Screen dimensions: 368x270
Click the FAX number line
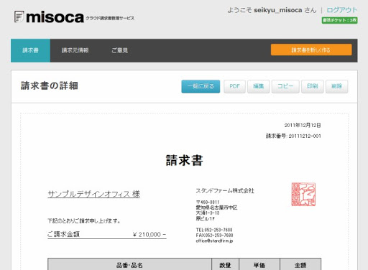tap(214, 236)
